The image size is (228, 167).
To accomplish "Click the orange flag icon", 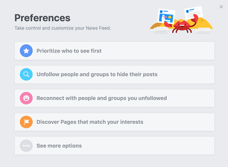I will (26, 122).
